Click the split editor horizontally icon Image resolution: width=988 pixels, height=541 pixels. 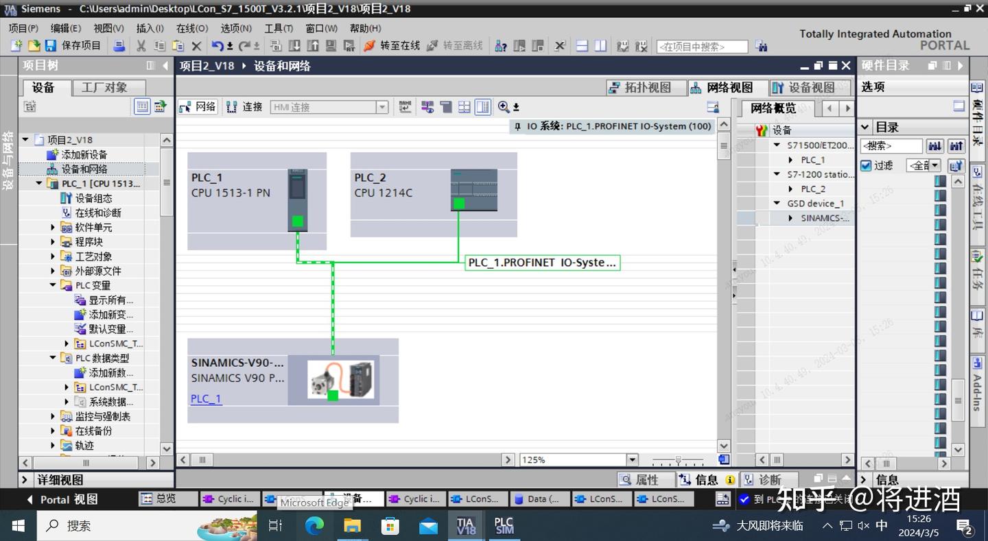click(582, 46)
